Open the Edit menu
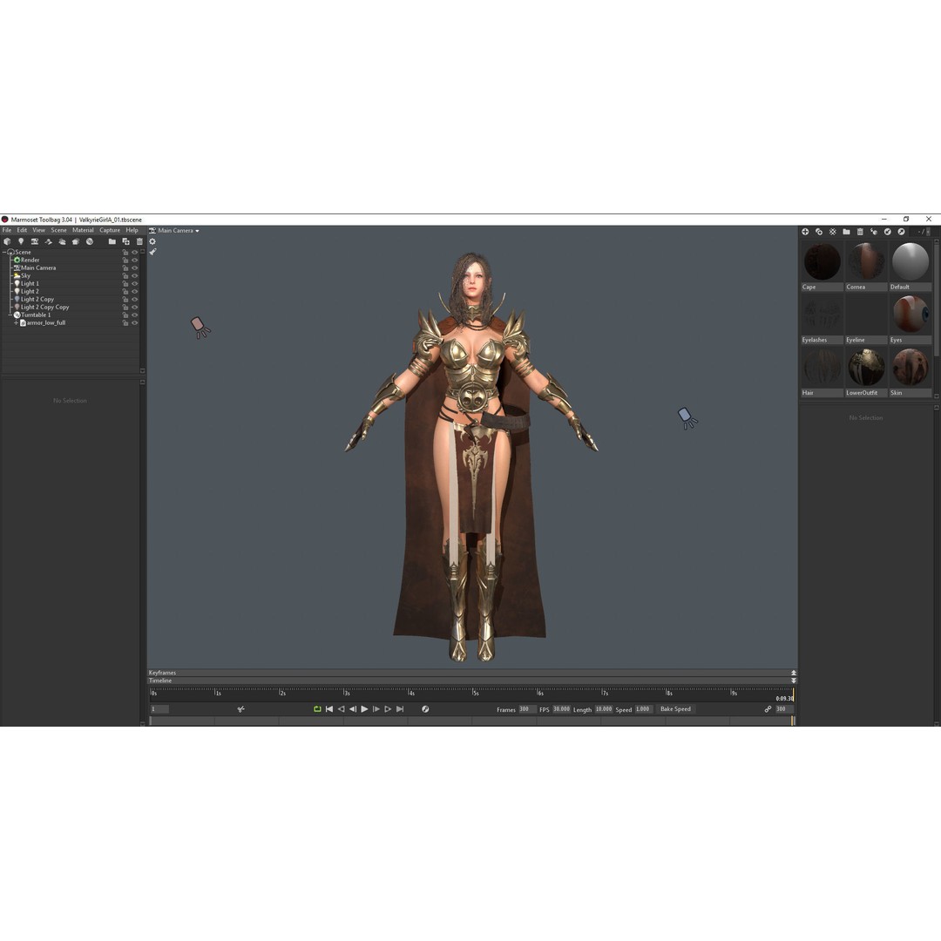This screenshot has width=941, height=941. point(22,230)
